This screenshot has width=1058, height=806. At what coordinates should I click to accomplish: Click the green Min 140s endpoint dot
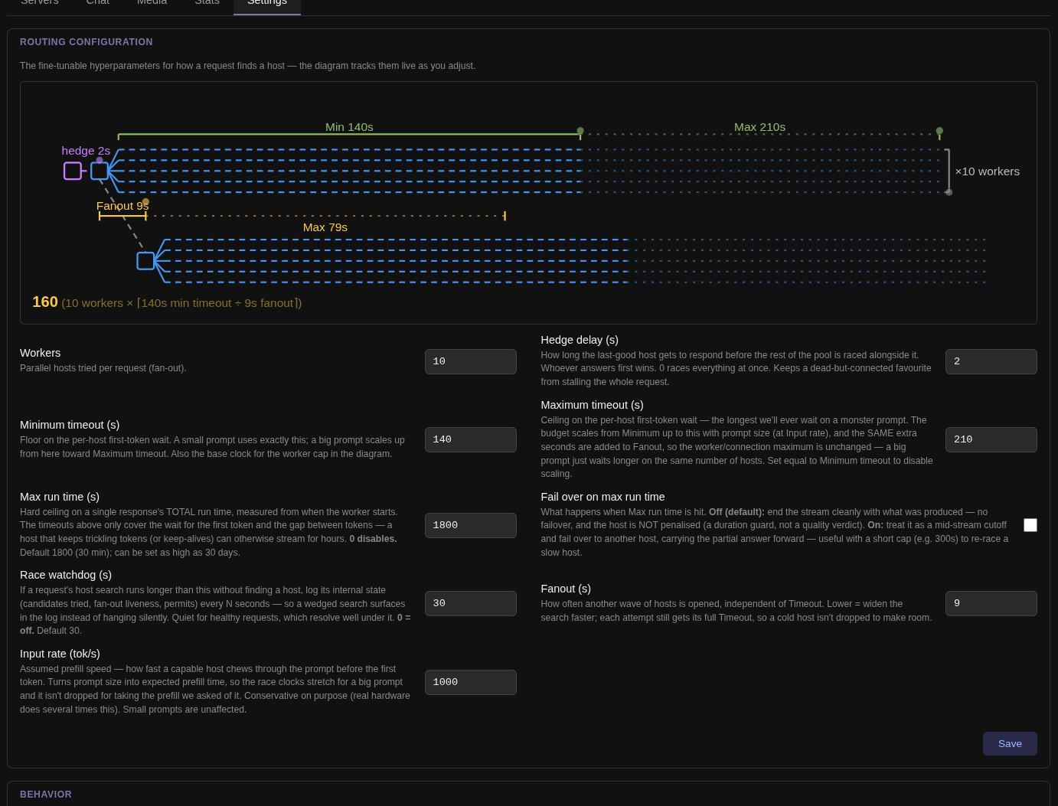[580, 131]
